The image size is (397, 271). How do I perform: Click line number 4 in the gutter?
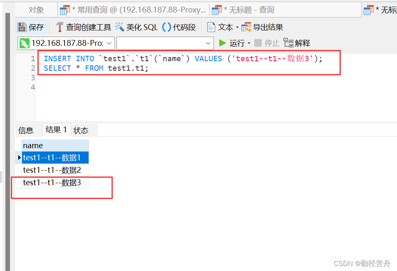coord(33,87)
